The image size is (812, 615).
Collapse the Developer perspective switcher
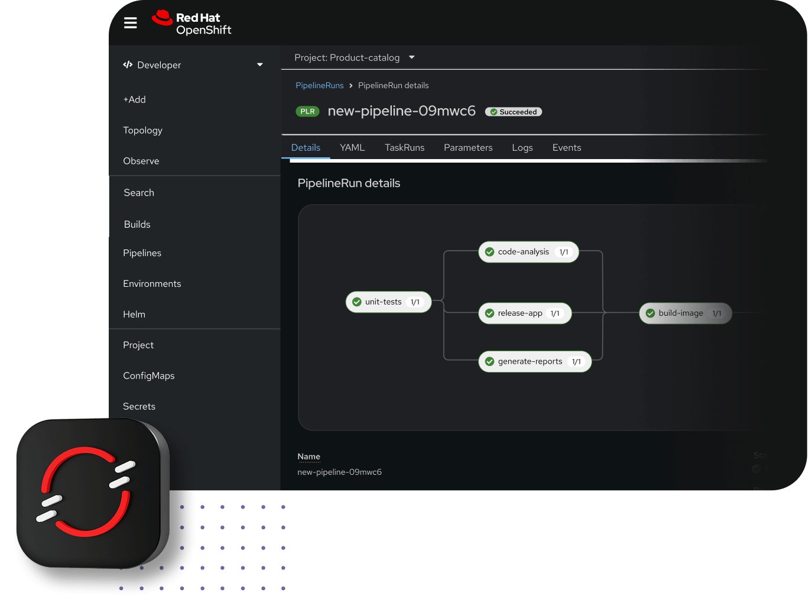coord(259,65)
